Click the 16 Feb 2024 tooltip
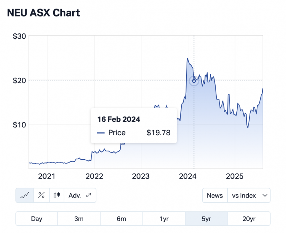Viewport: 286px width, 233px height. click(134, 126)
